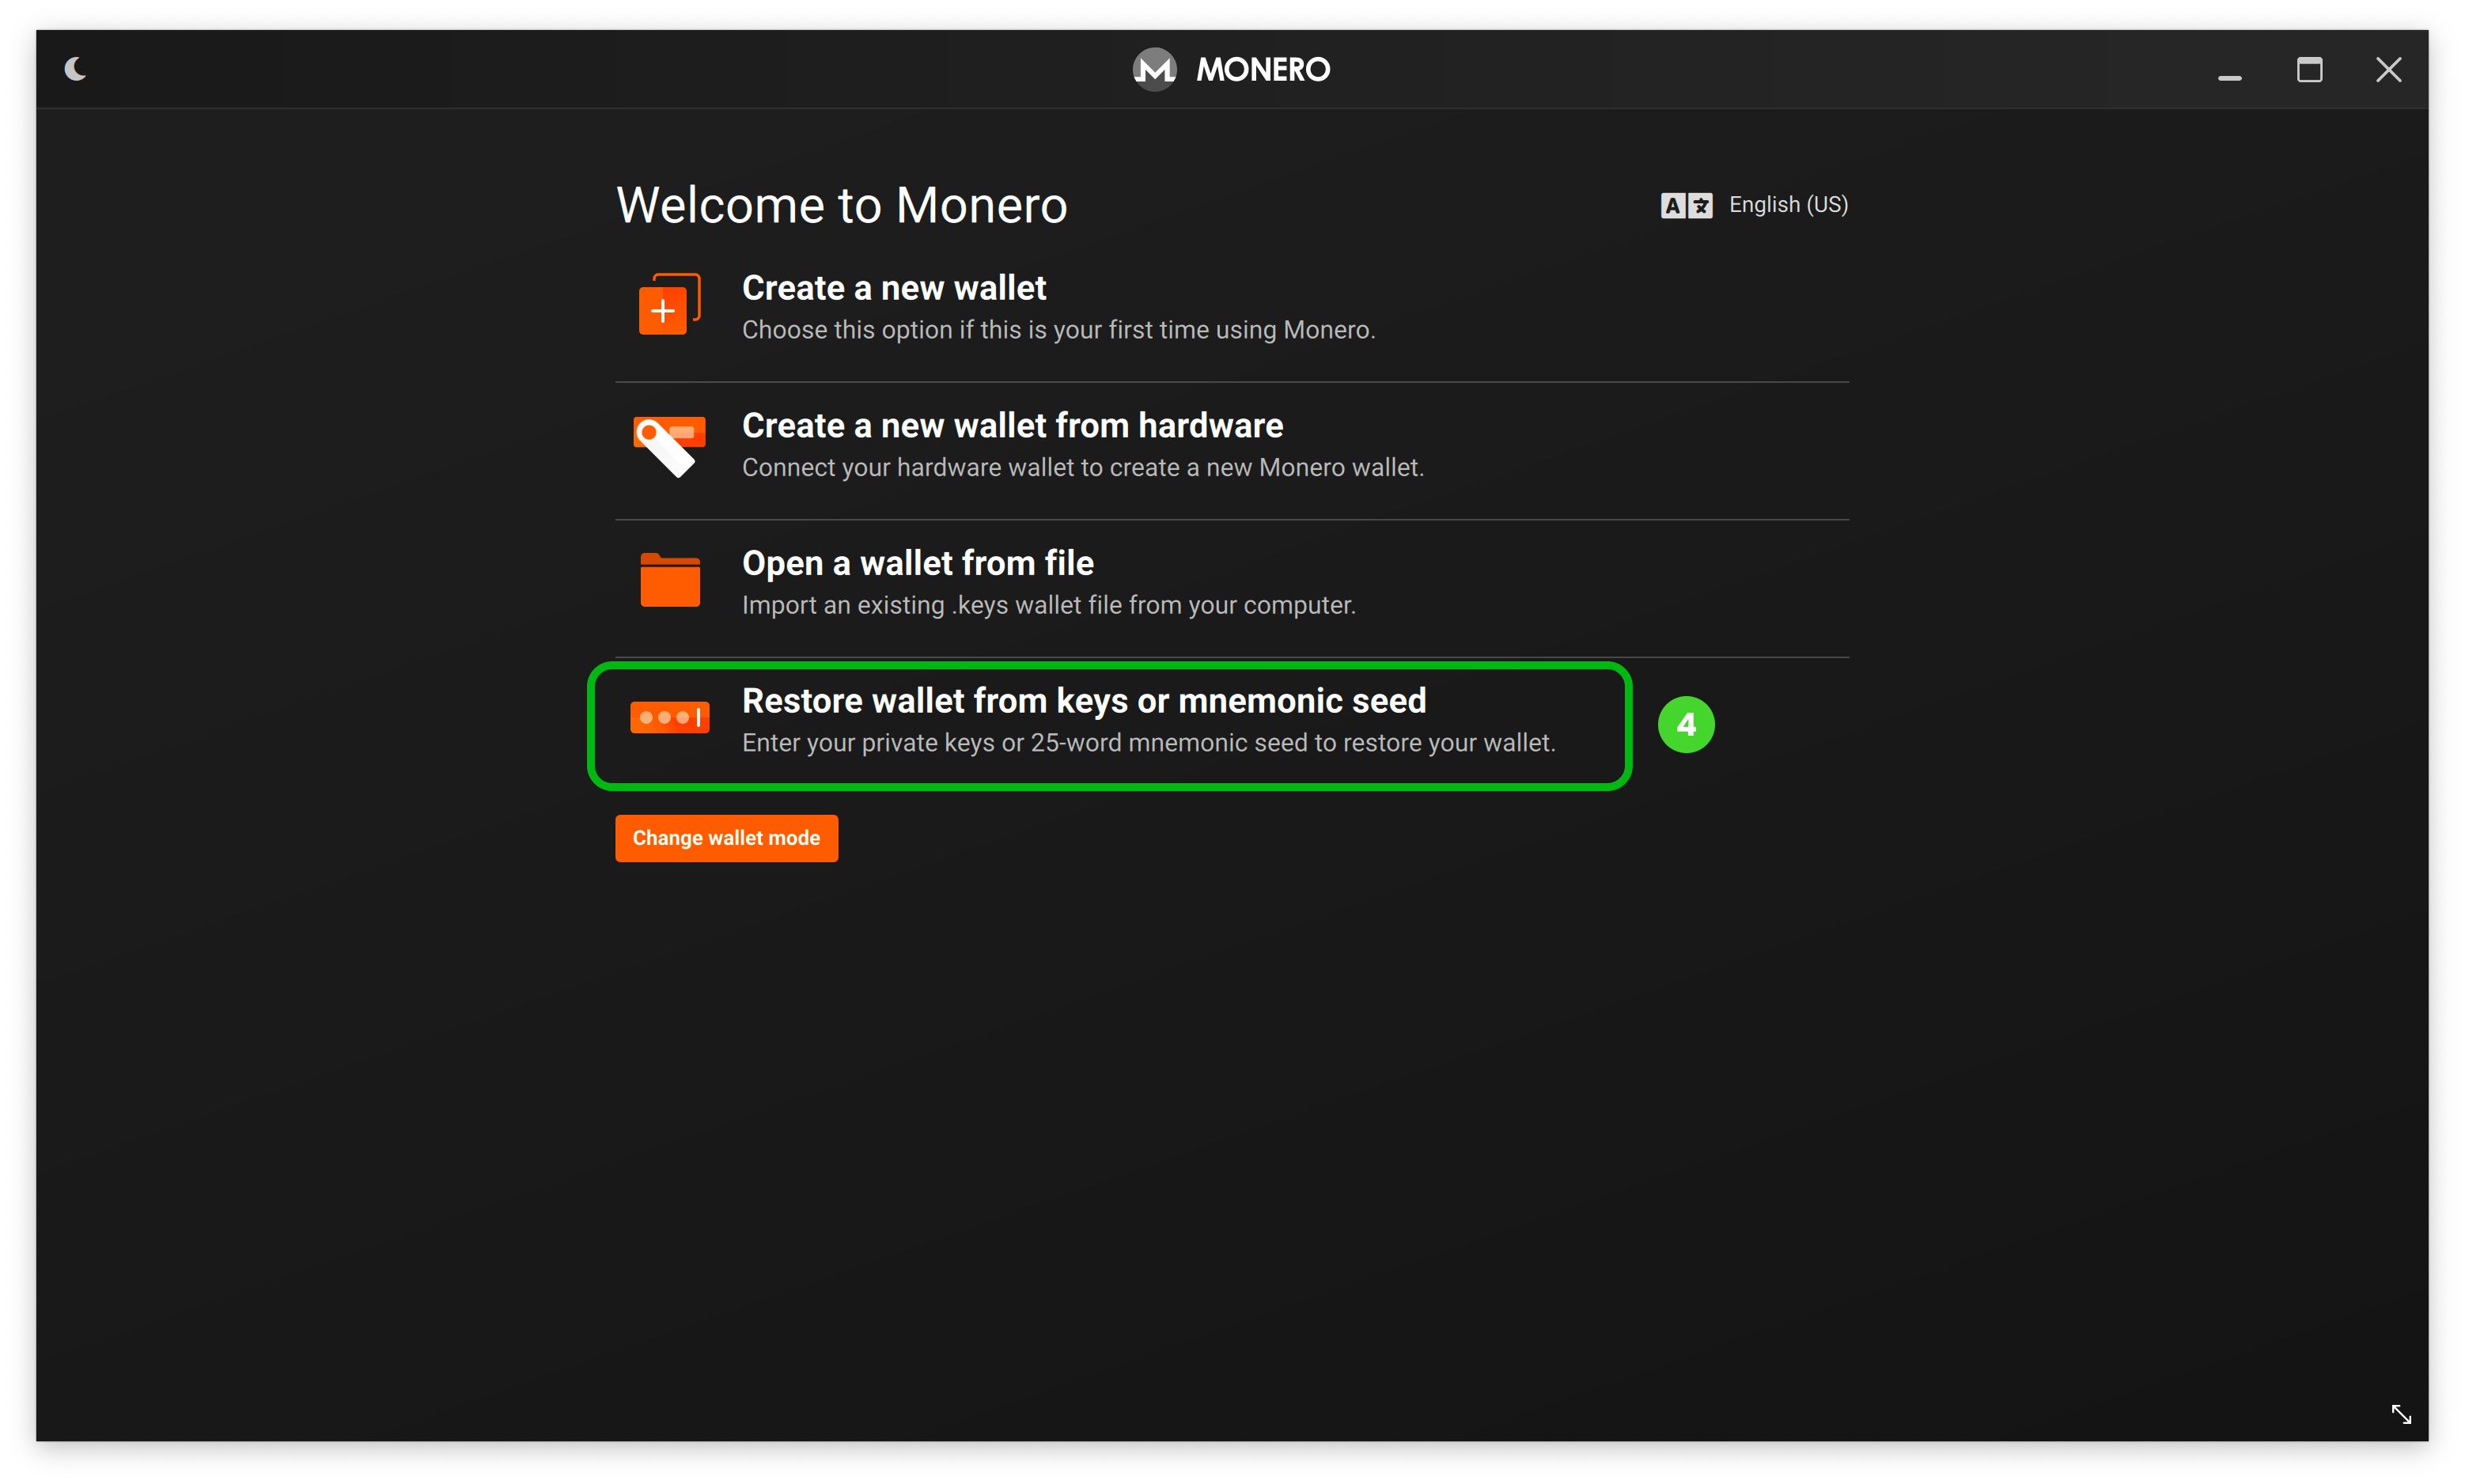The image size is (2465, 1484).
Task: Click the Welcome to Monero heading
Action: tap(841, 205)
